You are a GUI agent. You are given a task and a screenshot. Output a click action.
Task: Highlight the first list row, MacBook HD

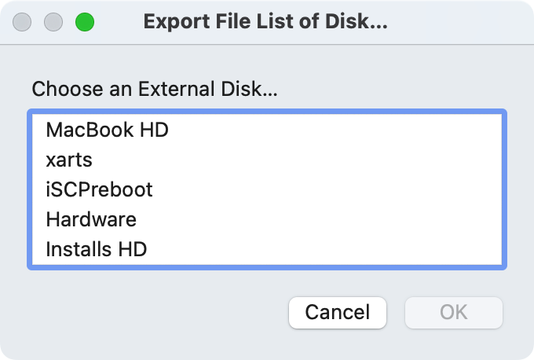pos(267,130)
